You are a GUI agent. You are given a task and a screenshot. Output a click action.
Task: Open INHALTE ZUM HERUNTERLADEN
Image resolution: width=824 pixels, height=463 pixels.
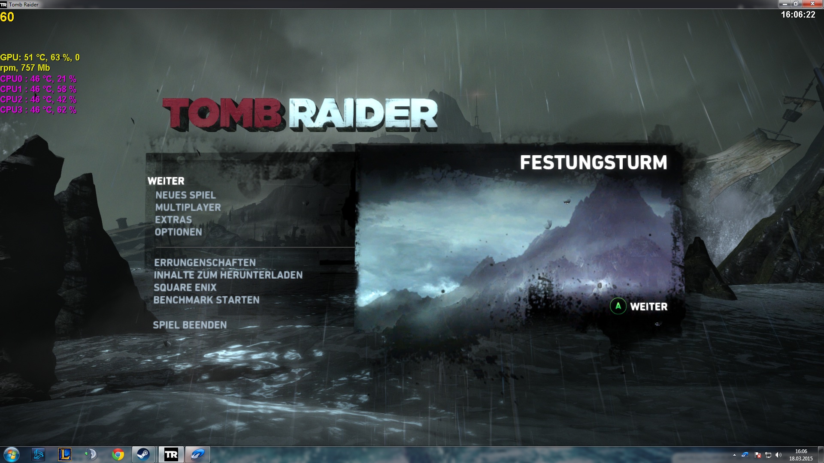pyautogui.click(x=228, y=275)
